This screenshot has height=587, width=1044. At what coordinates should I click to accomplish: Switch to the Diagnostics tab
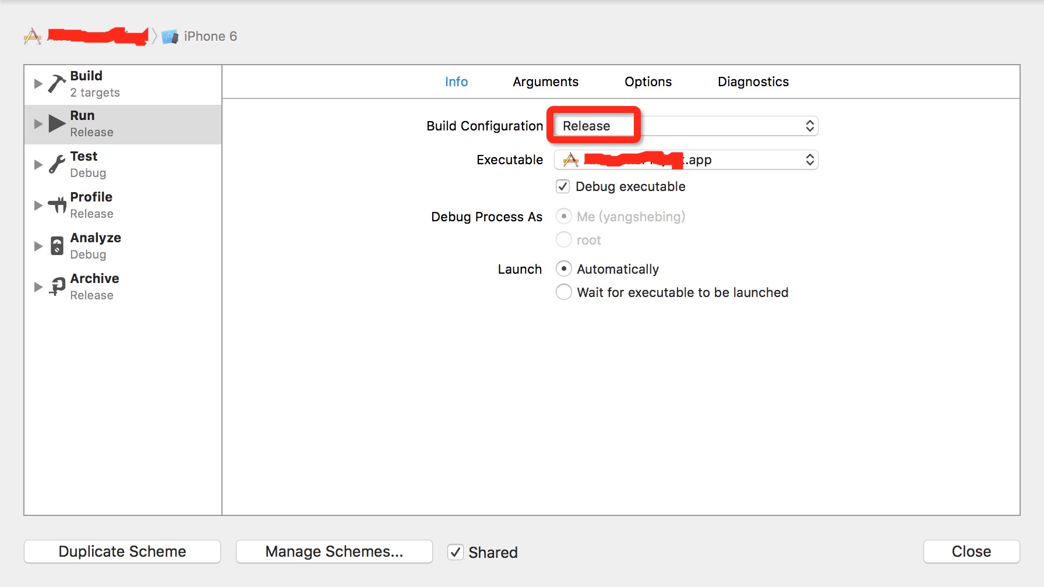pyautogui.click(x=753, y=82)
